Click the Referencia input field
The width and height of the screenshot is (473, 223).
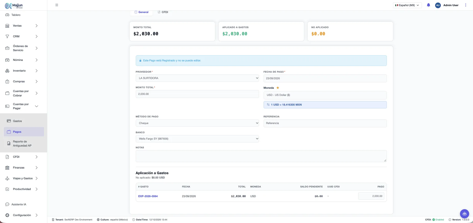(x=325, y=123)
